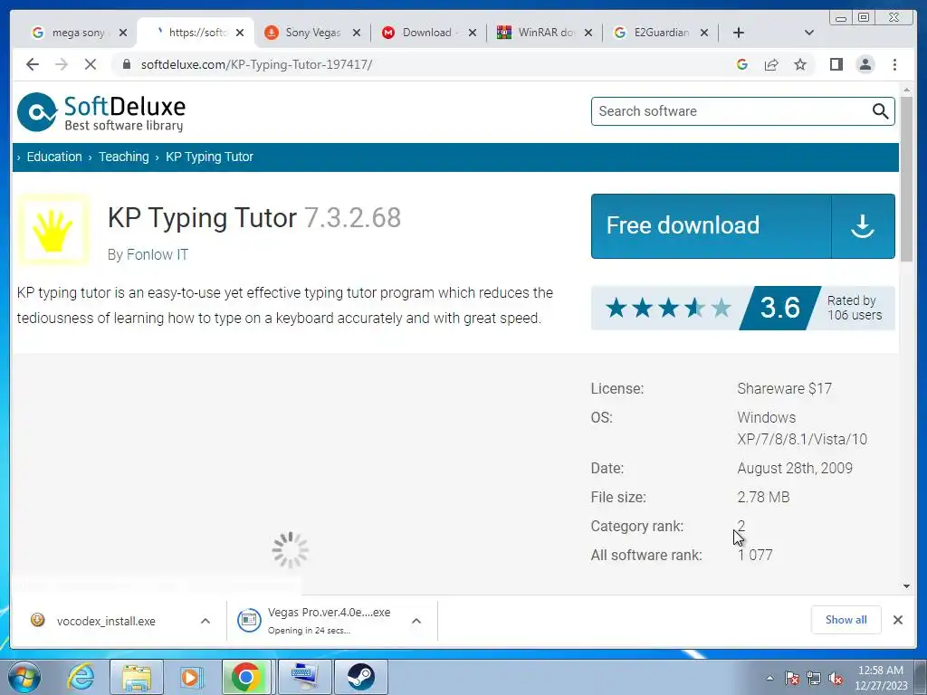This screenshot has height=695, width=927.
Task: Open Steam from the taskbar
Action: pyautogui.click(x=360, y=677)
